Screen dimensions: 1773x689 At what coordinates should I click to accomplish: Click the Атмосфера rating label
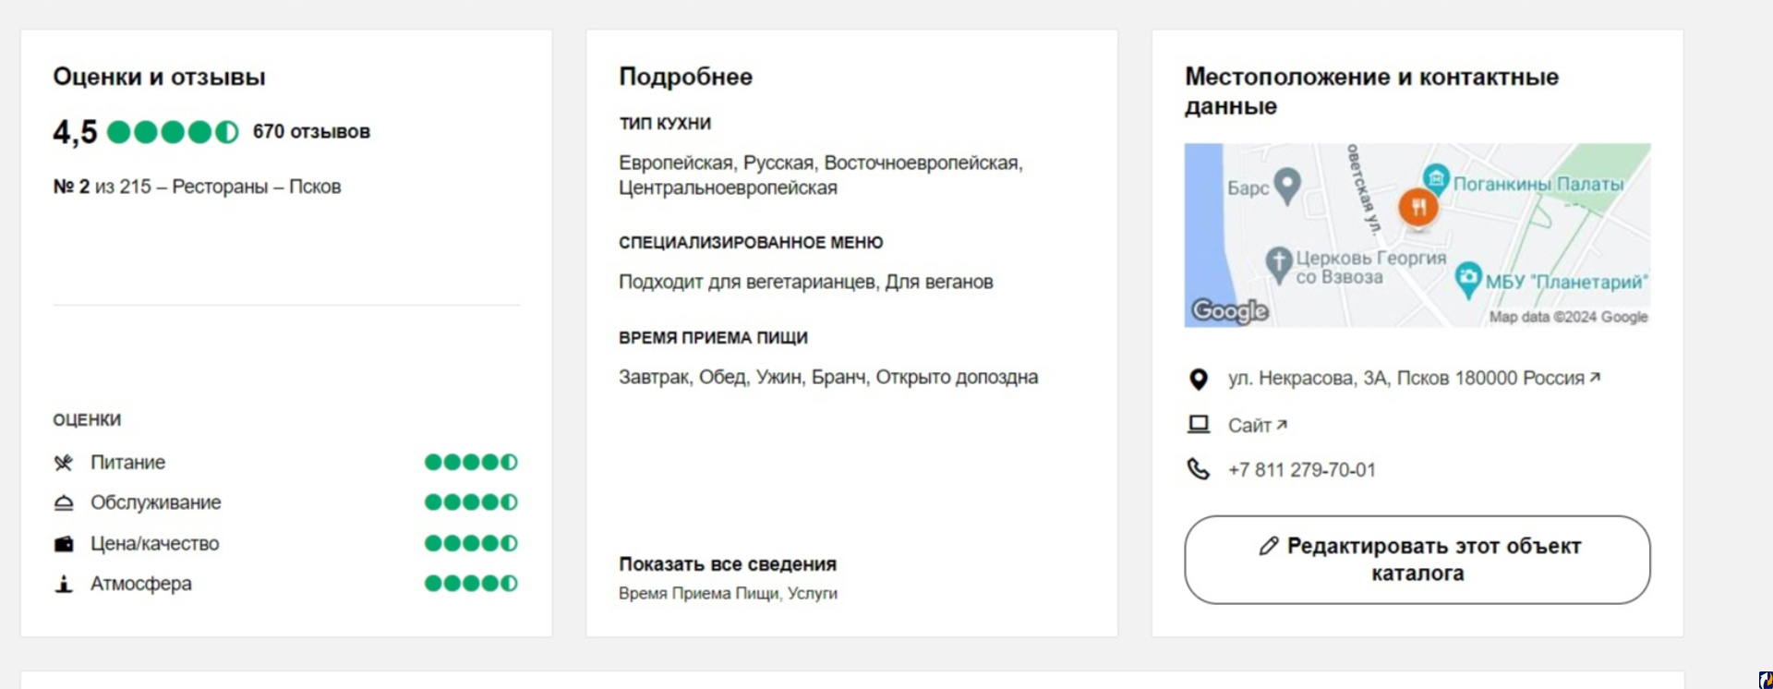tap(140, 584)
